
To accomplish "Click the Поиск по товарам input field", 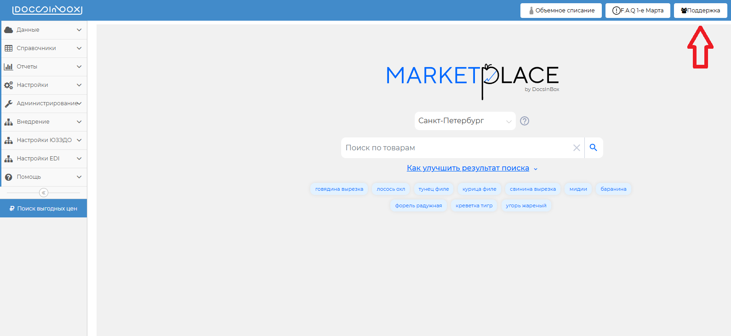I will click(x=455, y=148).
